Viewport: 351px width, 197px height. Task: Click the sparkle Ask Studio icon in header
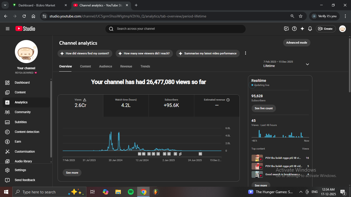point(302,29)
